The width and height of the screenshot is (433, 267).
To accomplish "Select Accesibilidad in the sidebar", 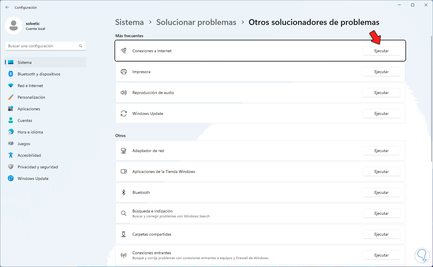I will coord(29,155).
